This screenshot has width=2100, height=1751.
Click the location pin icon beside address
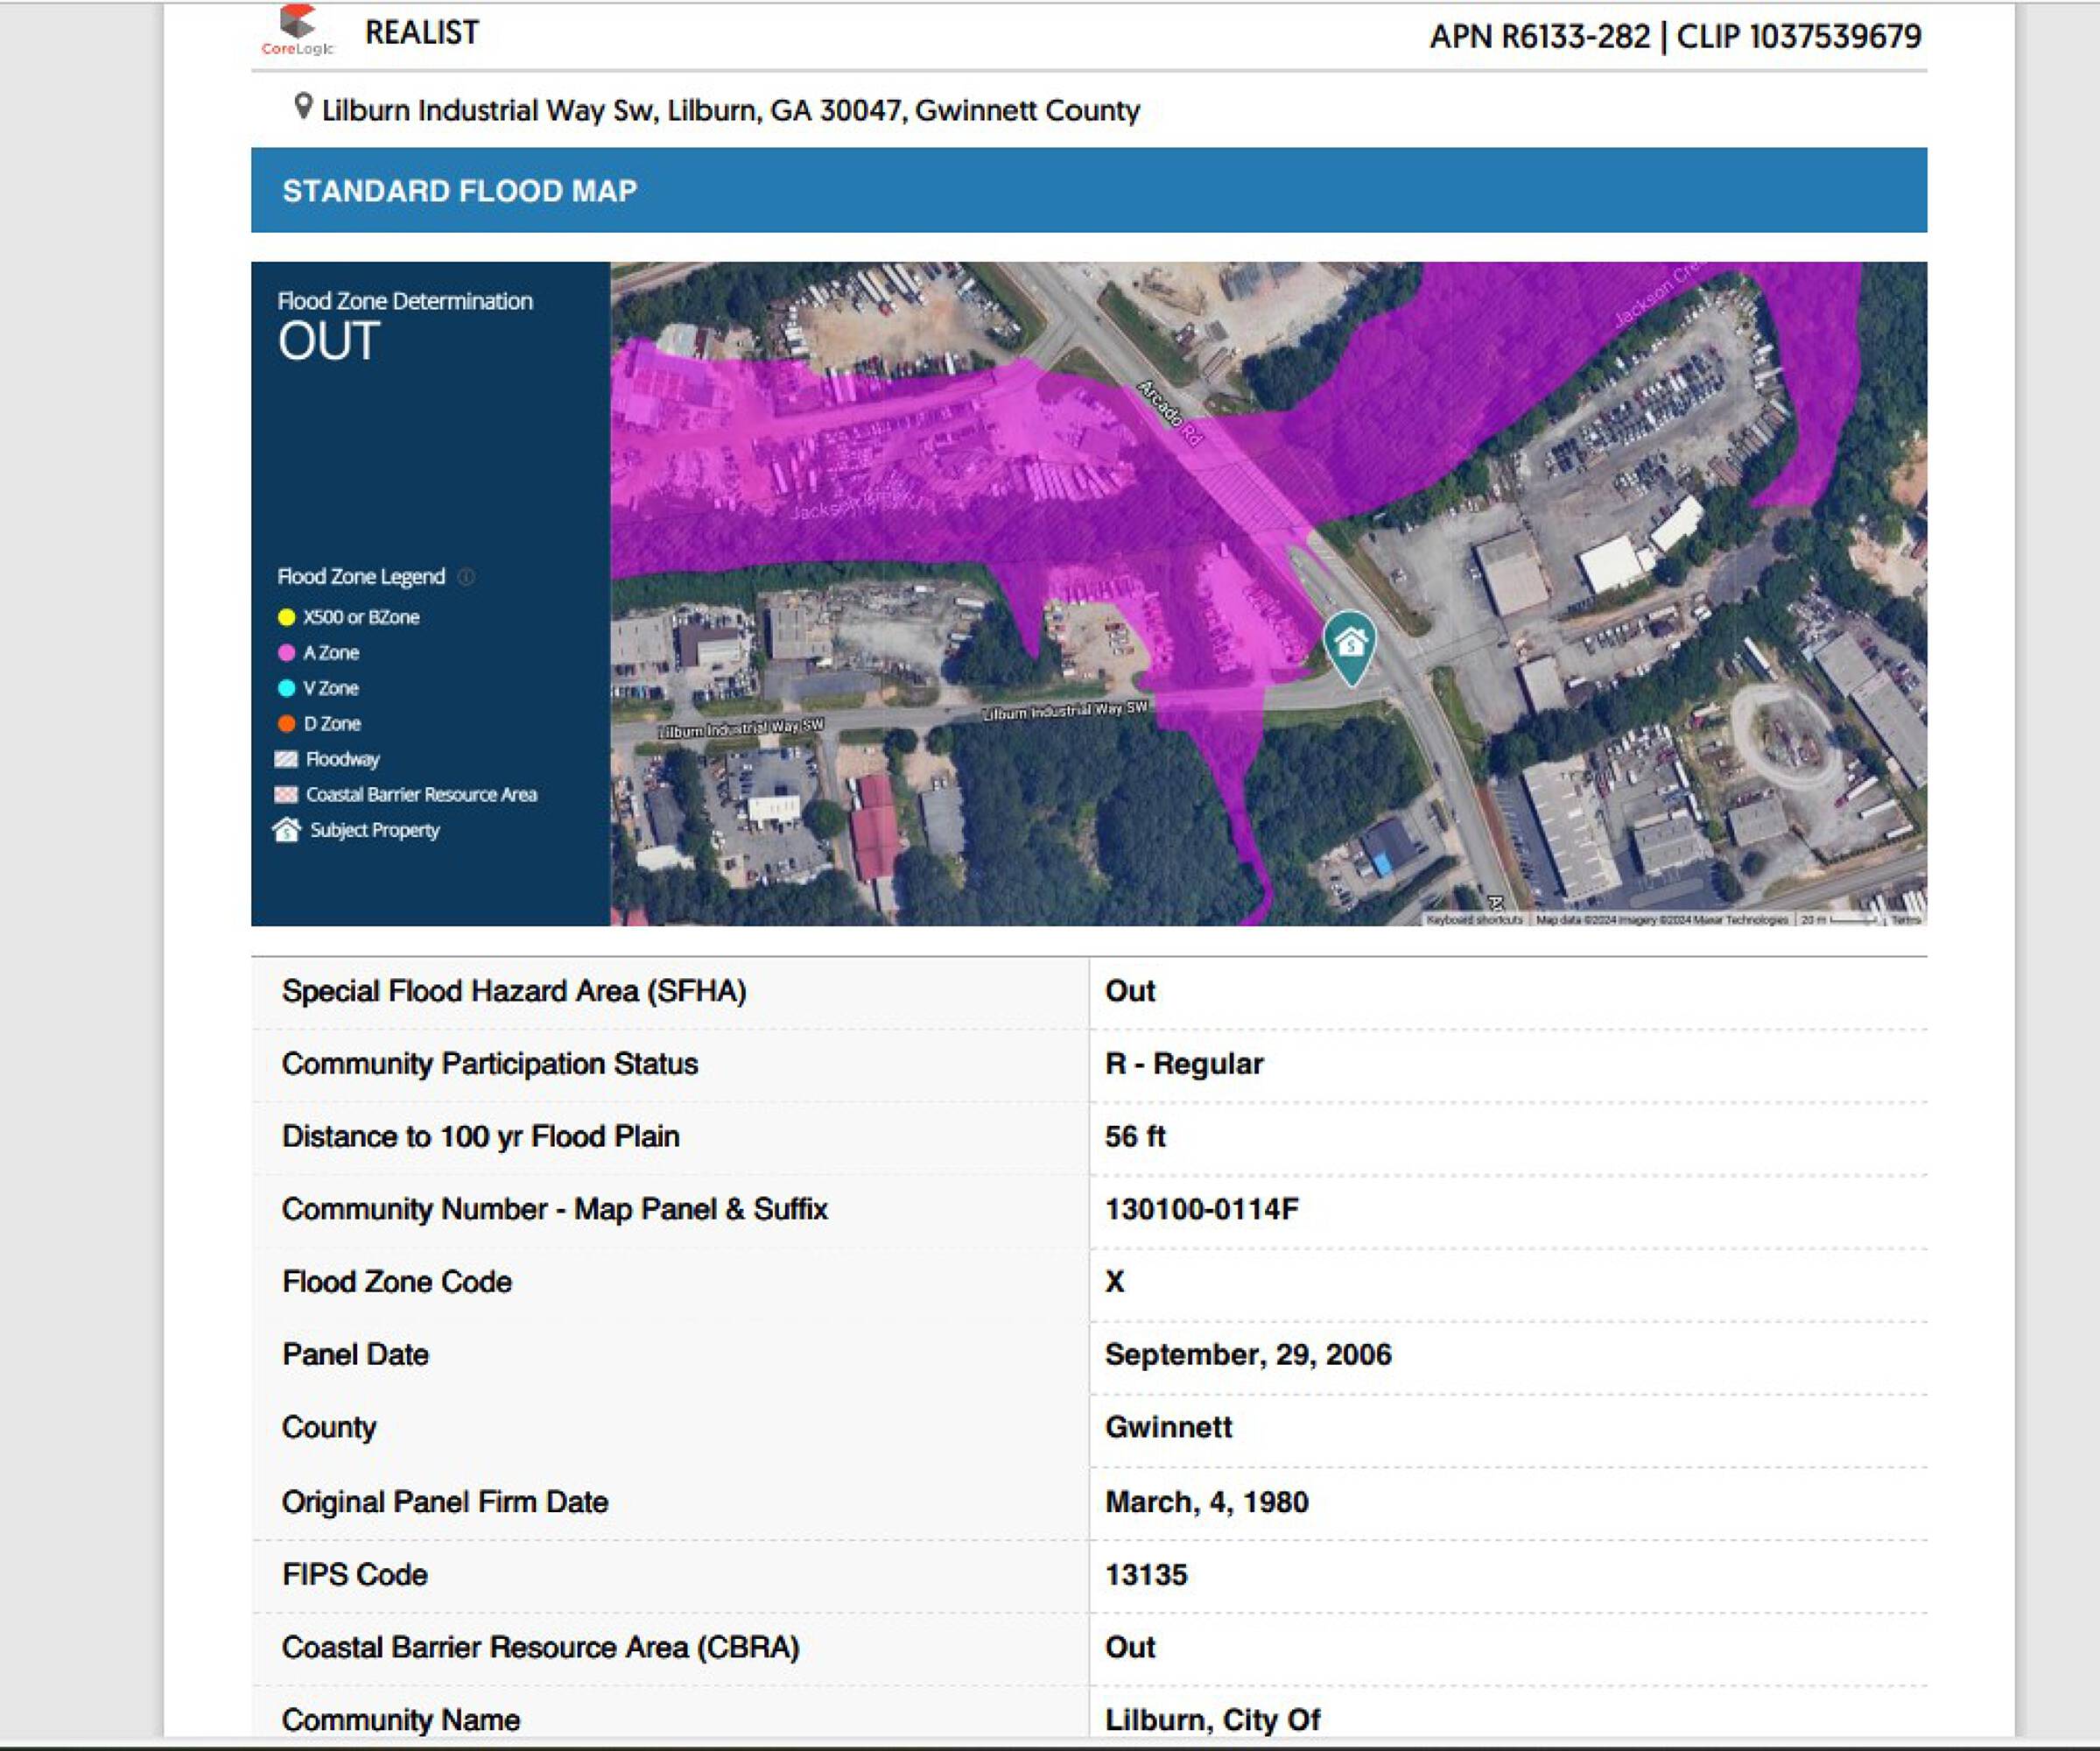click(303, 106)
